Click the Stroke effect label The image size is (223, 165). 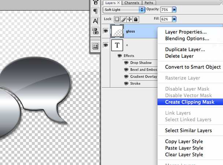(x=135, y=83)
